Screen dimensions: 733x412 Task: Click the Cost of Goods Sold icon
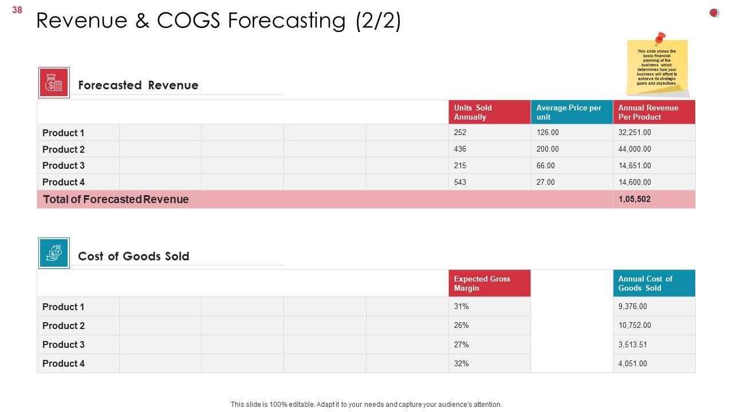point(54,253)
